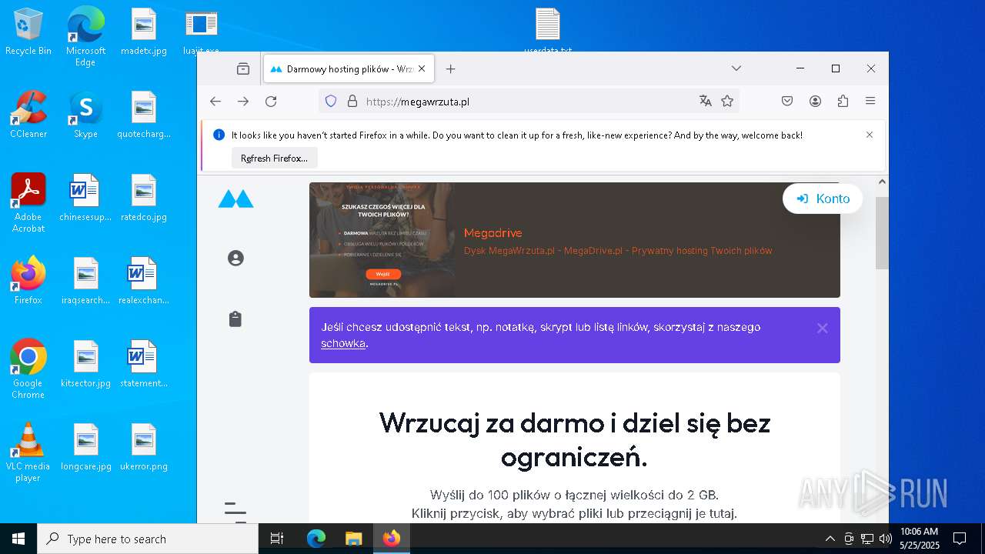The image size is (985, 554).
Task: Open Firefox account icon
Action: [x=815, y=101]
